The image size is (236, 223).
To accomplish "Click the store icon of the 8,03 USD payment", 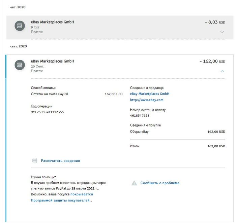I will click(x=20, y=26).
